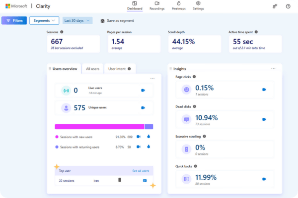Click the magenta new-users bar segment
The width and height of the screenshot is (298, 198).
tap(99, 127)
